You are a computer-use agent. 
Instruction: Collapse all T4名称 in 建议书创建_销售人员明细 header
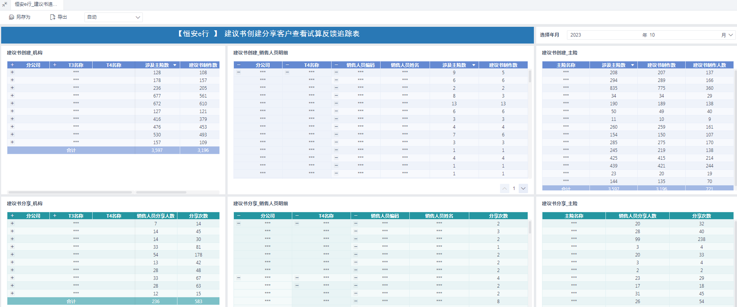(x=287, y=65)
